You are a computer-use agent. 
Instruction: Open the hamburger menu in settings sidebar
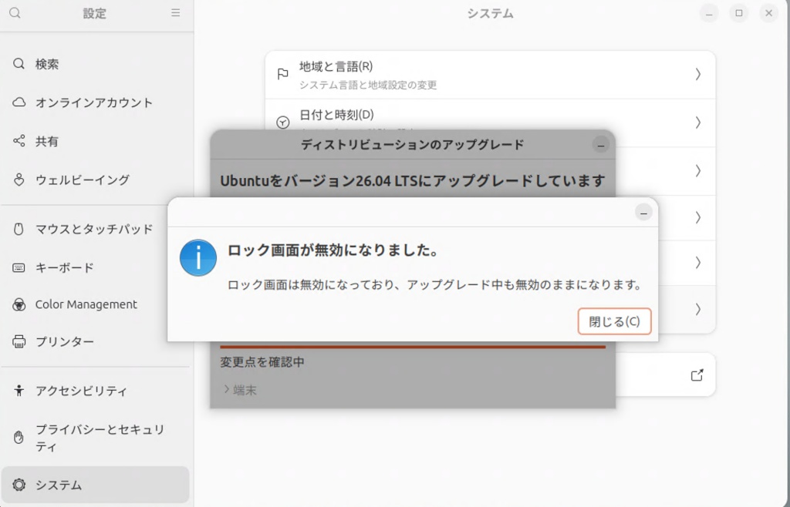click(175, 13)
